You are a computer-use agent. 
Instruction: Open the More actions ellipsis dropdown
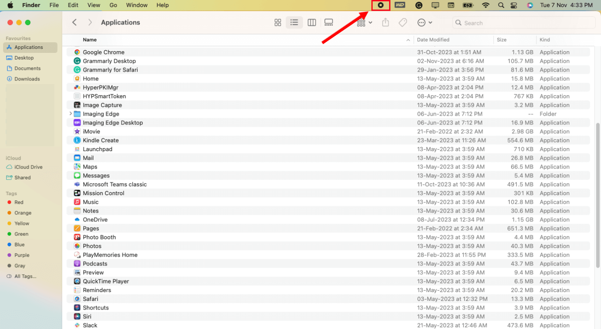(425, 22)
